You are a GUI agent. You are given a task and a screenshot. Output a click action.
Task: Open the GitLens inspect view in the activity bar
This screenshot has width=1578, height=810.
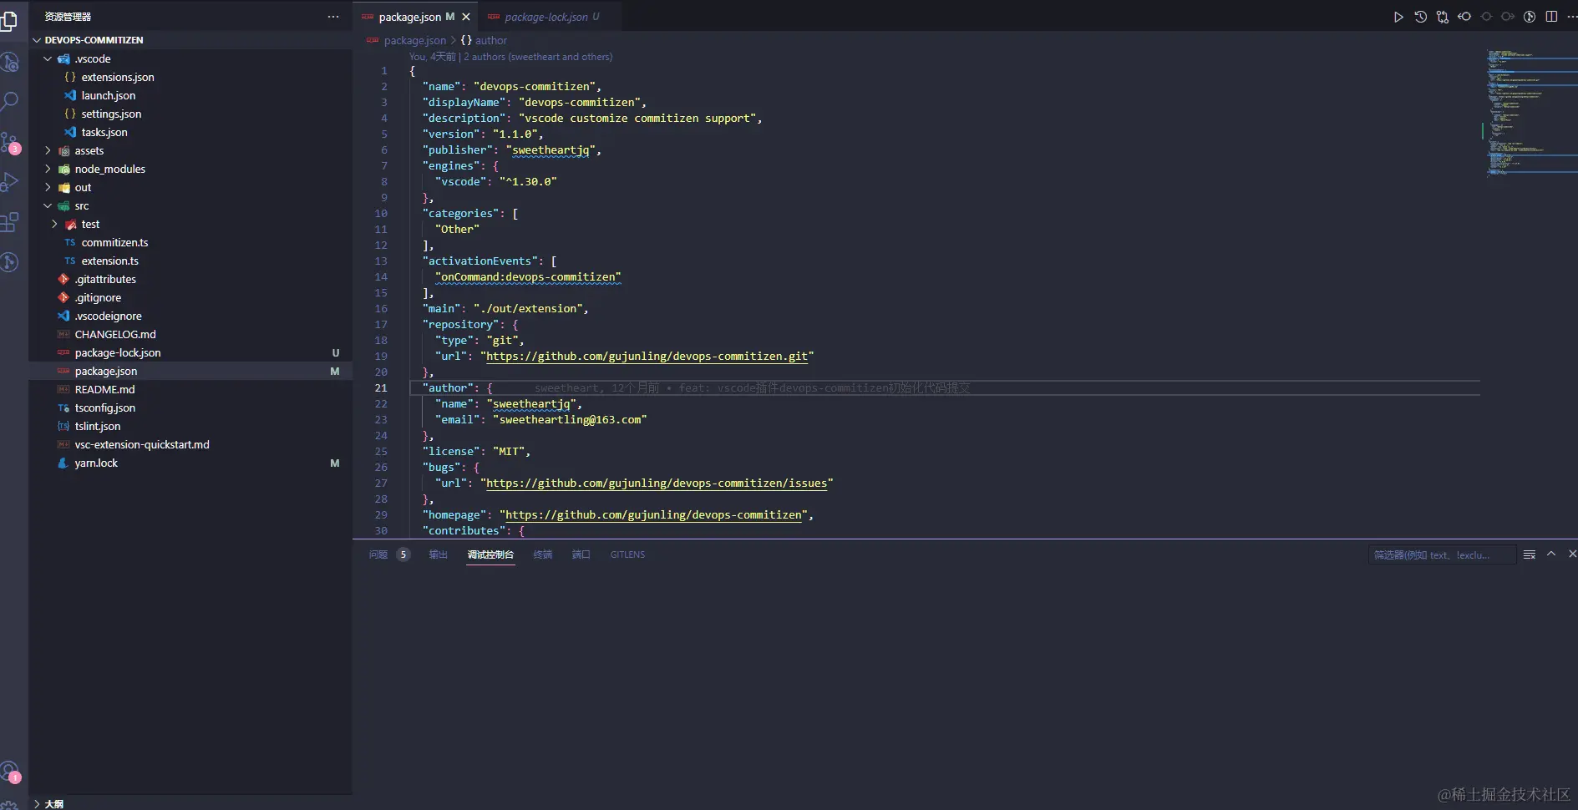point(9,62)
